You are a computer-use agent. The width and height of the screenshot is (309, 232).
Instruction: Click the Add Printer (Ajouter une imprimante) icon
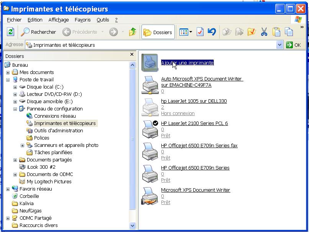click(x=150, y=63)
